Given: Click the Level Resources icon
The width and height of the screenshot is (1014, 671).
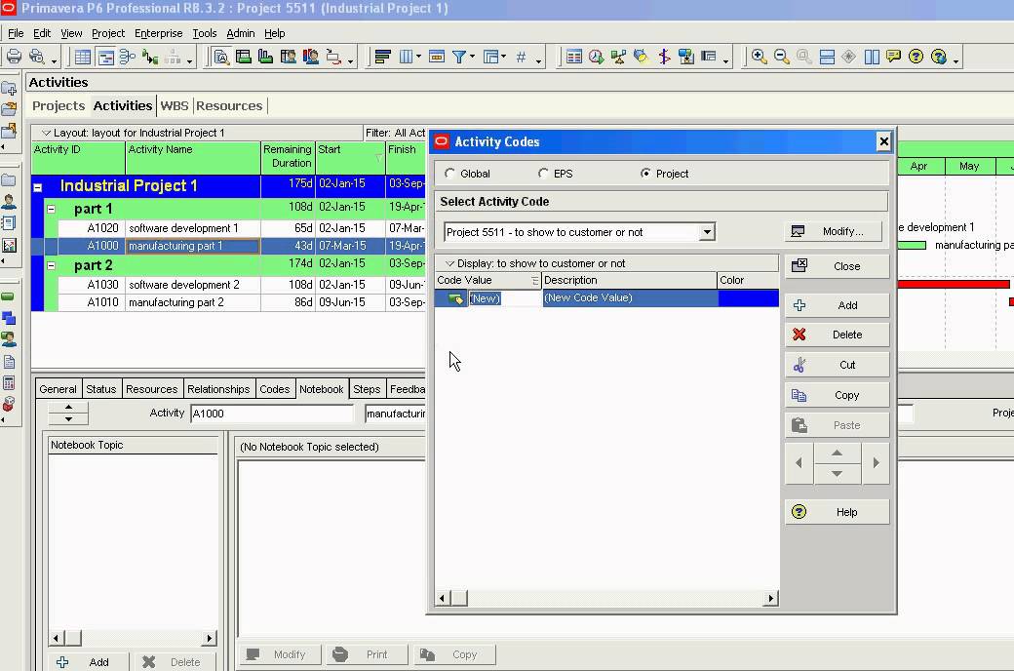Looking at the screenshot, I should click(x=618, y=57).
